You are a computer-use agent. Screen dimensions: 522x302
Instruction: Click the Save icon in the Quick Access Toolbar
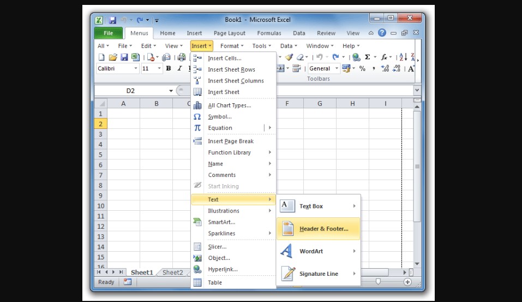click(112, 20)
